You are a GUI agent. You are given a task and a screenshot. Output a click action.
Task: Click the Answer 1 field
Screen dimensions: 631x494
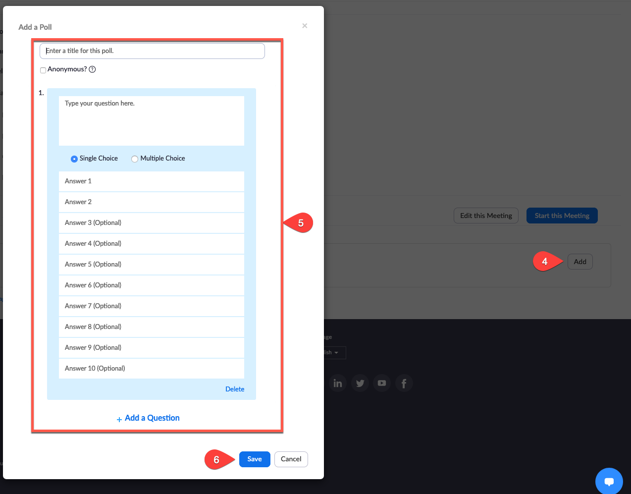[x=152, y=181]
